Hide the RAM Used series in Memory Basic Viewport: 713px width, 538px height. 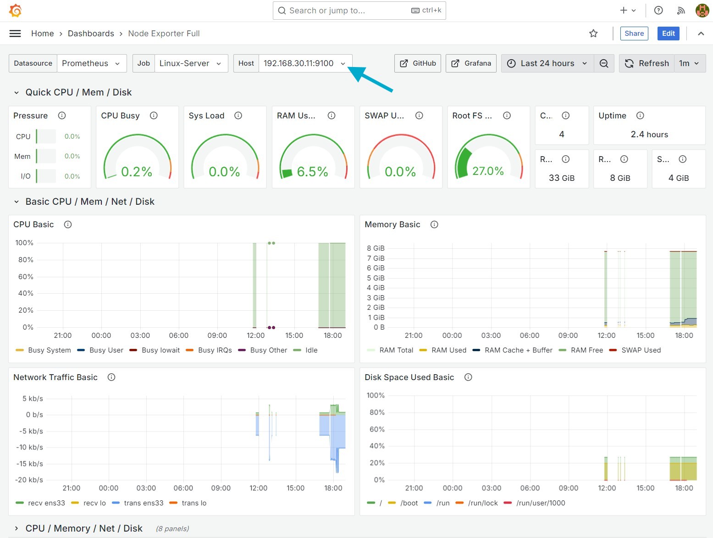point(449,350)
